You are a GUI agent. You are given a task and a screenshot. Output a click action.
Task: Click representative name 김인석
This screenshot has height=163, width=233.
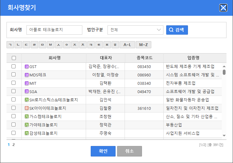coord(105,100)
